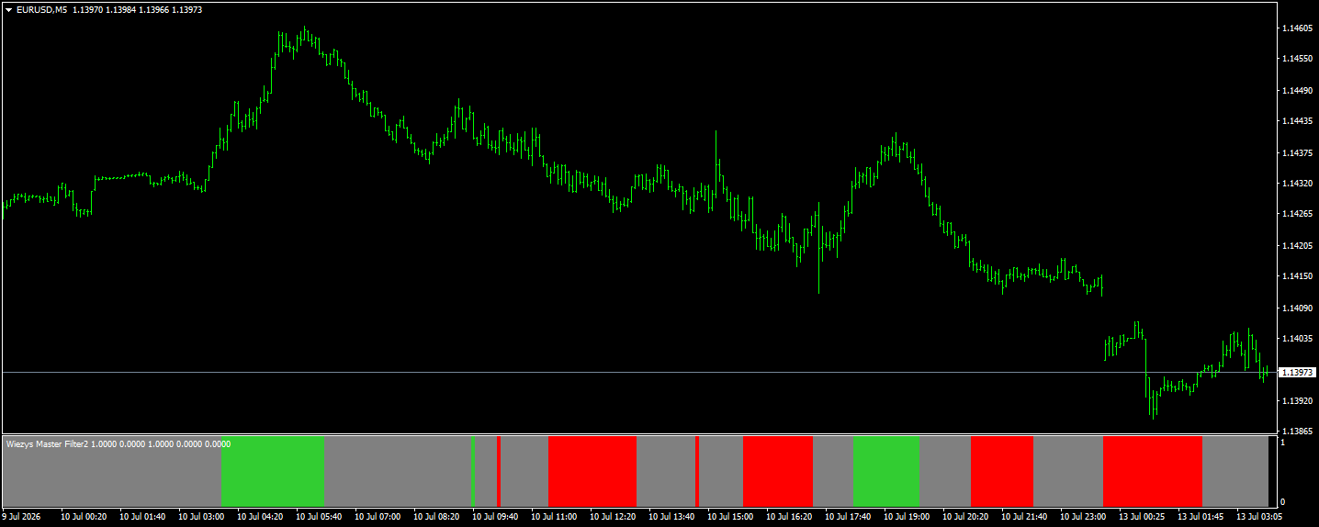This screenshot has width=1319, height=527.
Task: Click the 10 Jul 19:00 time label
Action: [907, 517]
